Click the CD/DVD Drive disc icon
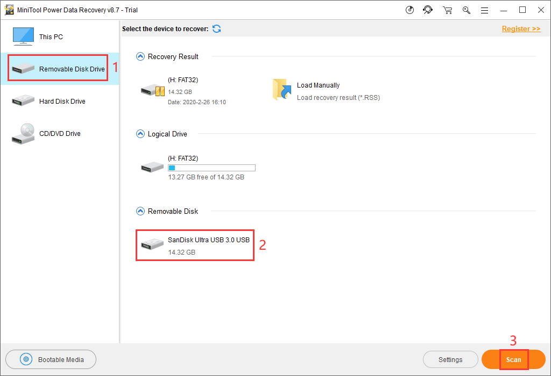 [23, 134]
